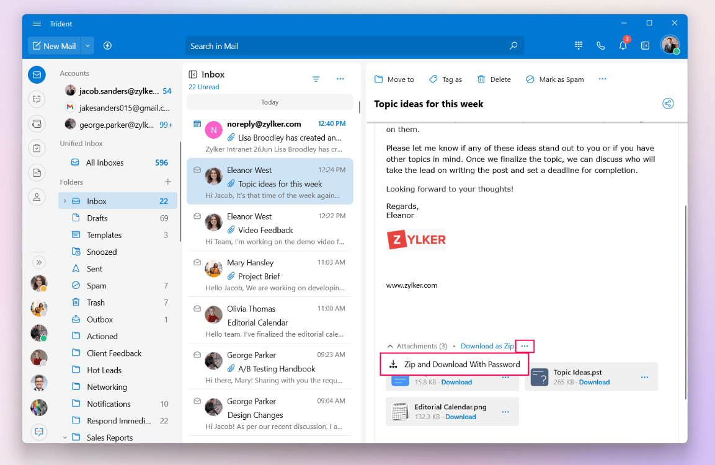Click the 22 Unread link
The width and height of the screenshot is (715, 465).
click(204, 87)
